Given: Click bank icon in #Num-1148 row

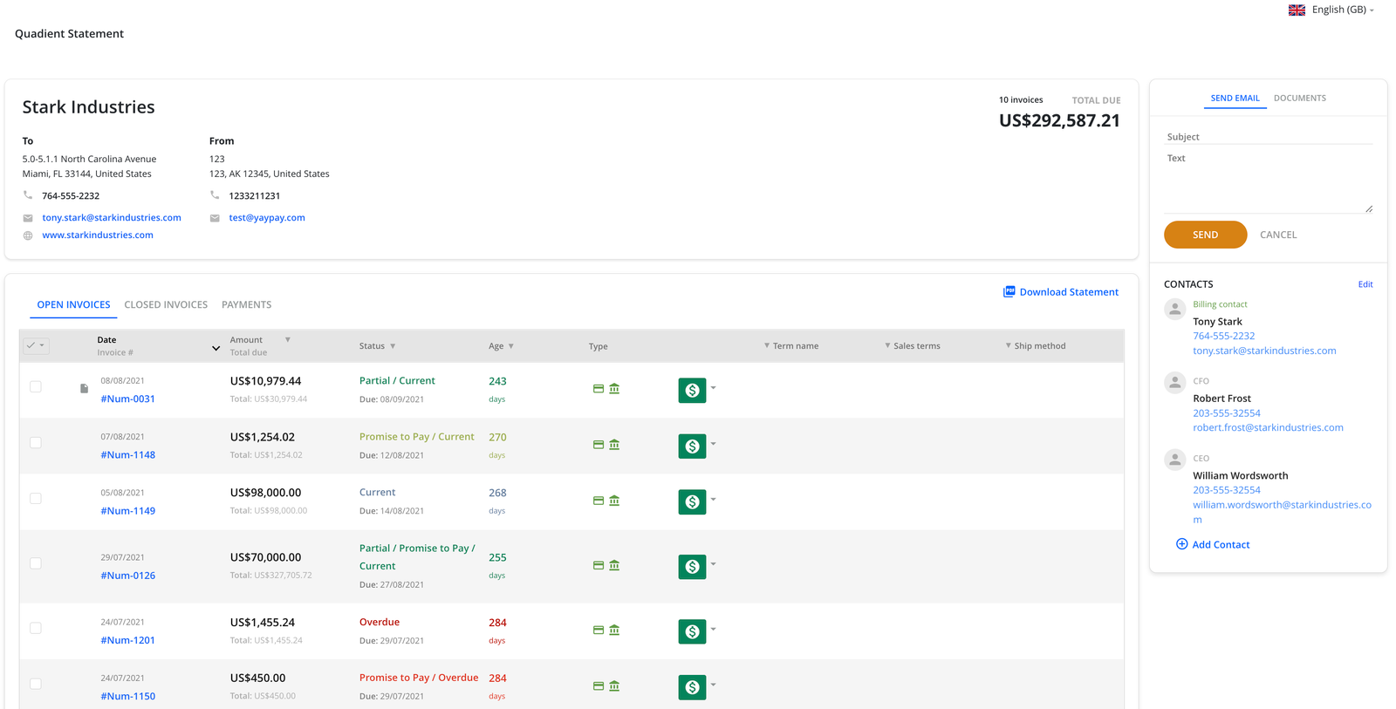Looking at the screenshot, I should click(x=614, y=445).
